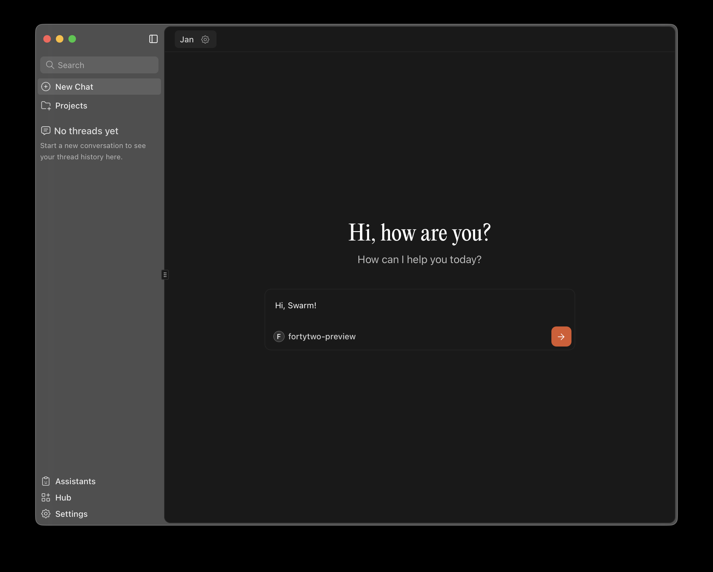The height and width of the screenshot is (572, 713).
Task: Open the Assistants panel
Action: click(75, 481)
